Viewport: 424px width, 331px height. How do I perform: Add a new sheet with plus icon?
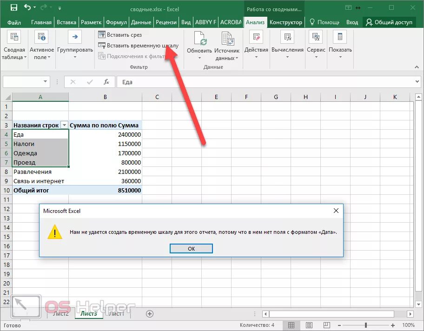tap(150, 314)
